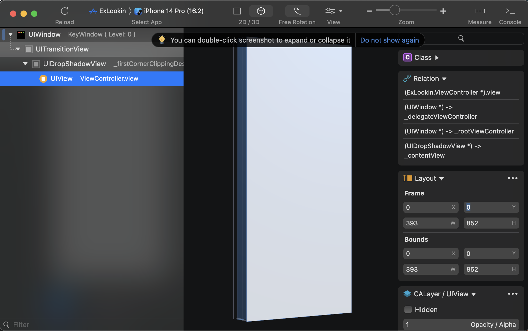Activate Free Rotation tool
528x331 pixels.
tap(297, 11)
